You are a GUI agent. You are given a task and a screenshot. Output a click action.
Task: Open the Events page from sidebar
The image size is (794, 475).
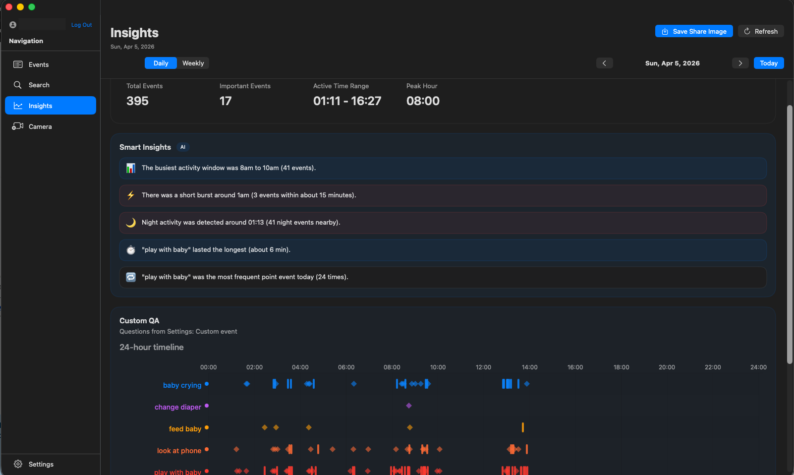click(51, 64)
